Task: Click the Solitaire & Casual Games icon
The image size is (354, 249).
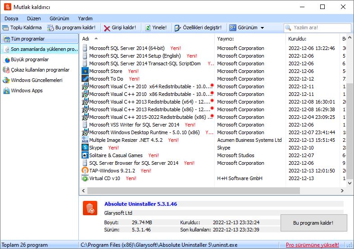Action: click(x=85, y=155)
